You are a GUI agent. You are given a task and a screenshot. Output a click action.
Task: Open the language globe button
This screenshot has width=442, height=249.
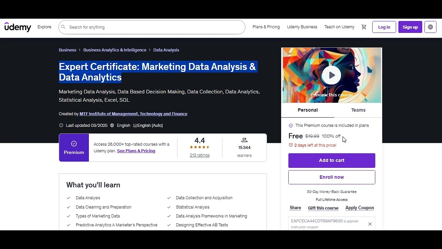click(x=430, y=27)
